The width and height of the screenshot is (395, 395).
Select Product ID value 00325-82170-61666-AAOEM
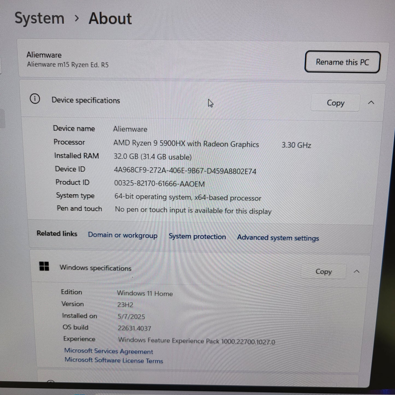coord(159,183)
